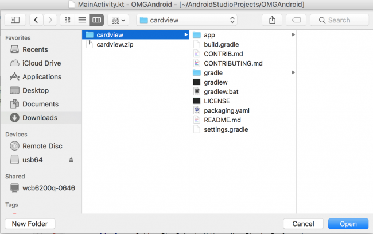The height and width of the screenshot is (234, 373).
Task: Expand the cardview folder arrow
Action: tap(186, 35)
